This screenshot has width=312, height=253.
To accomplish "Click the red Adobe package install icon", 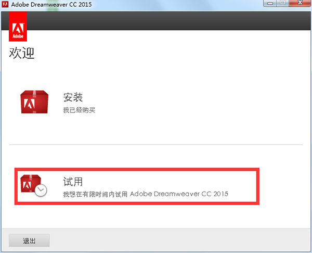I will click(x=34, y=102).
